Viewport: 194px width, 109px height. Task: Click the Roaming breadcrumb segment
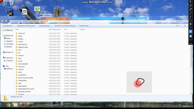(x=33, y=21)
